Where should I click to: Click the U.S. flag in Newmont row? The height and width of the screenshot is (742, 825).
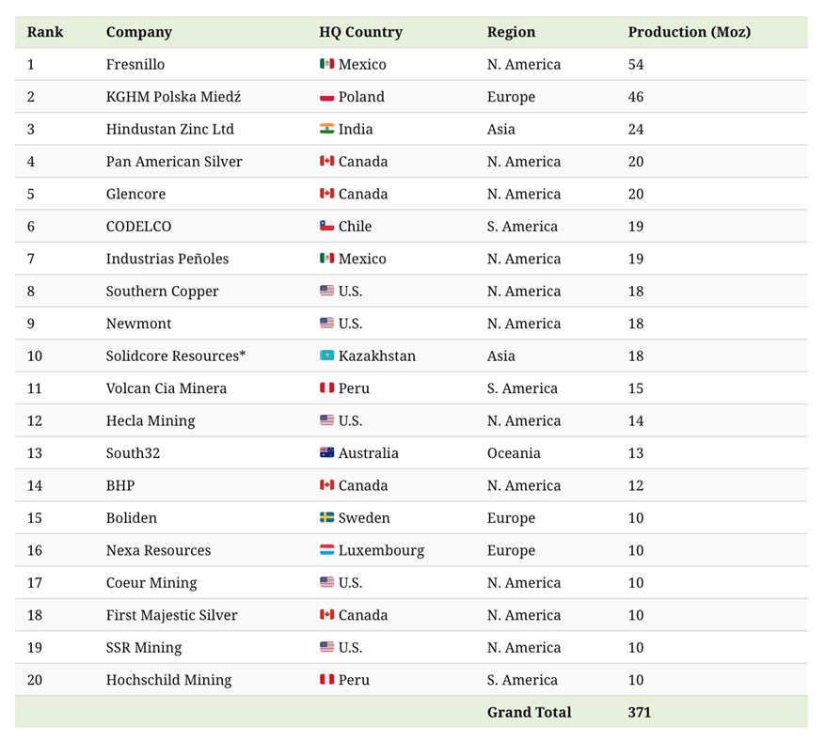click(326, 324)
